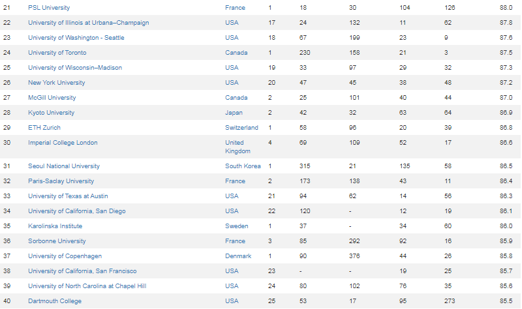This screenshot has height=309, width=522.
Task: Open University of California, San Diego
Action: click(77, 211)
